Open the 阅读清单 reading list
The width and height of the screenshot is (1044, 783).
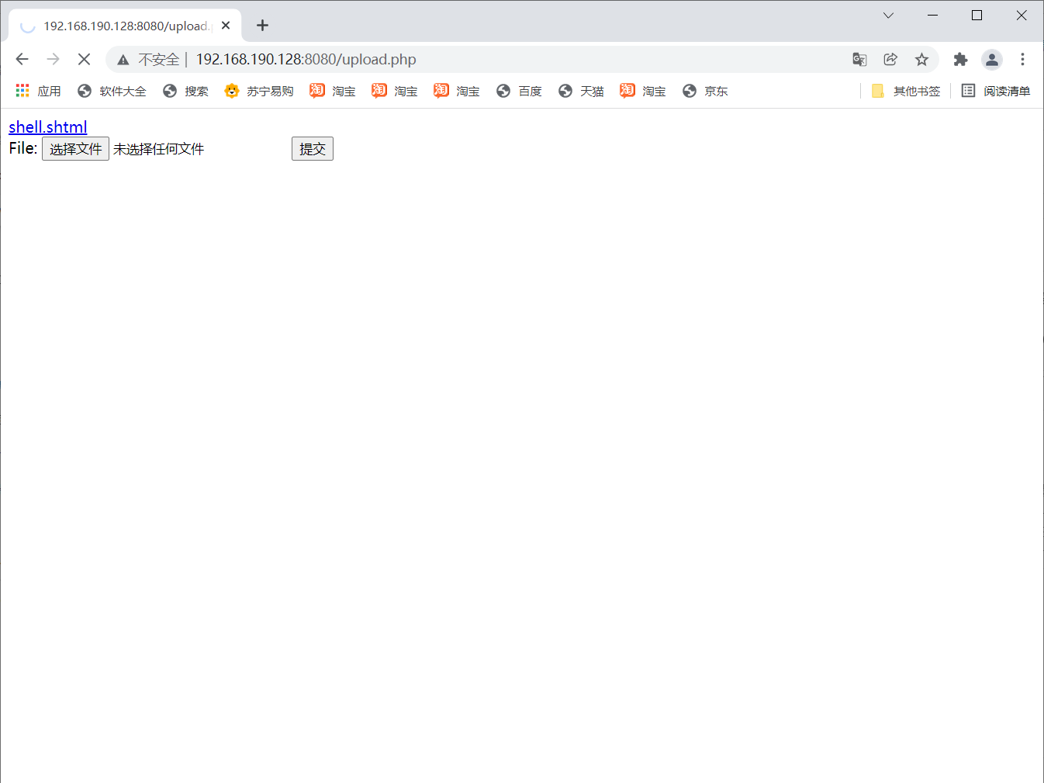point(996,91)
